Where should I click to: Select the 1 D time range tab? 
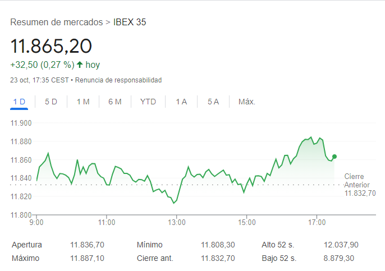[19, 102]
